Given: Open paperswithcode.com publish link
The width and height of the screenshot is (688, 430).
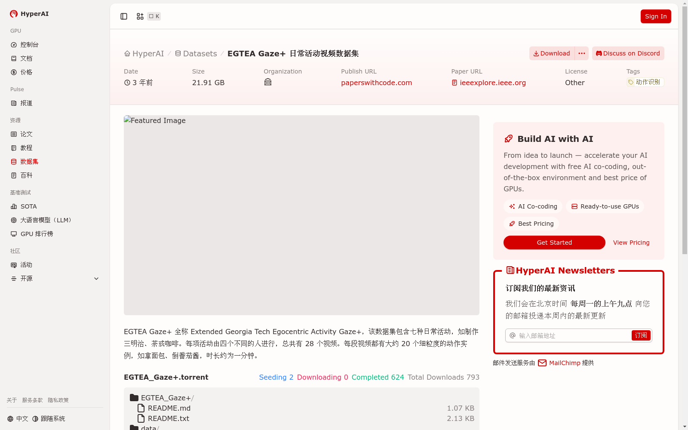Looking at the screenshot, I should coord(377,83).
